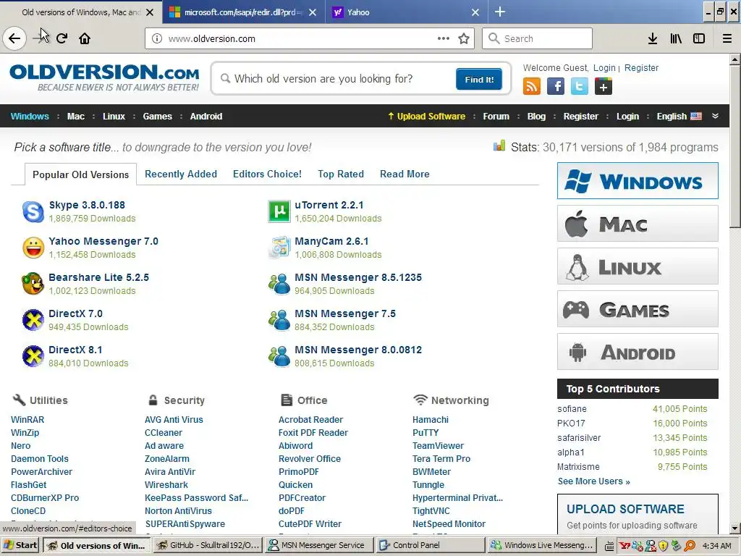The height and width of the screenshot is (556, 741).
Task: Open the Blog link
Action: coord(536,117)
